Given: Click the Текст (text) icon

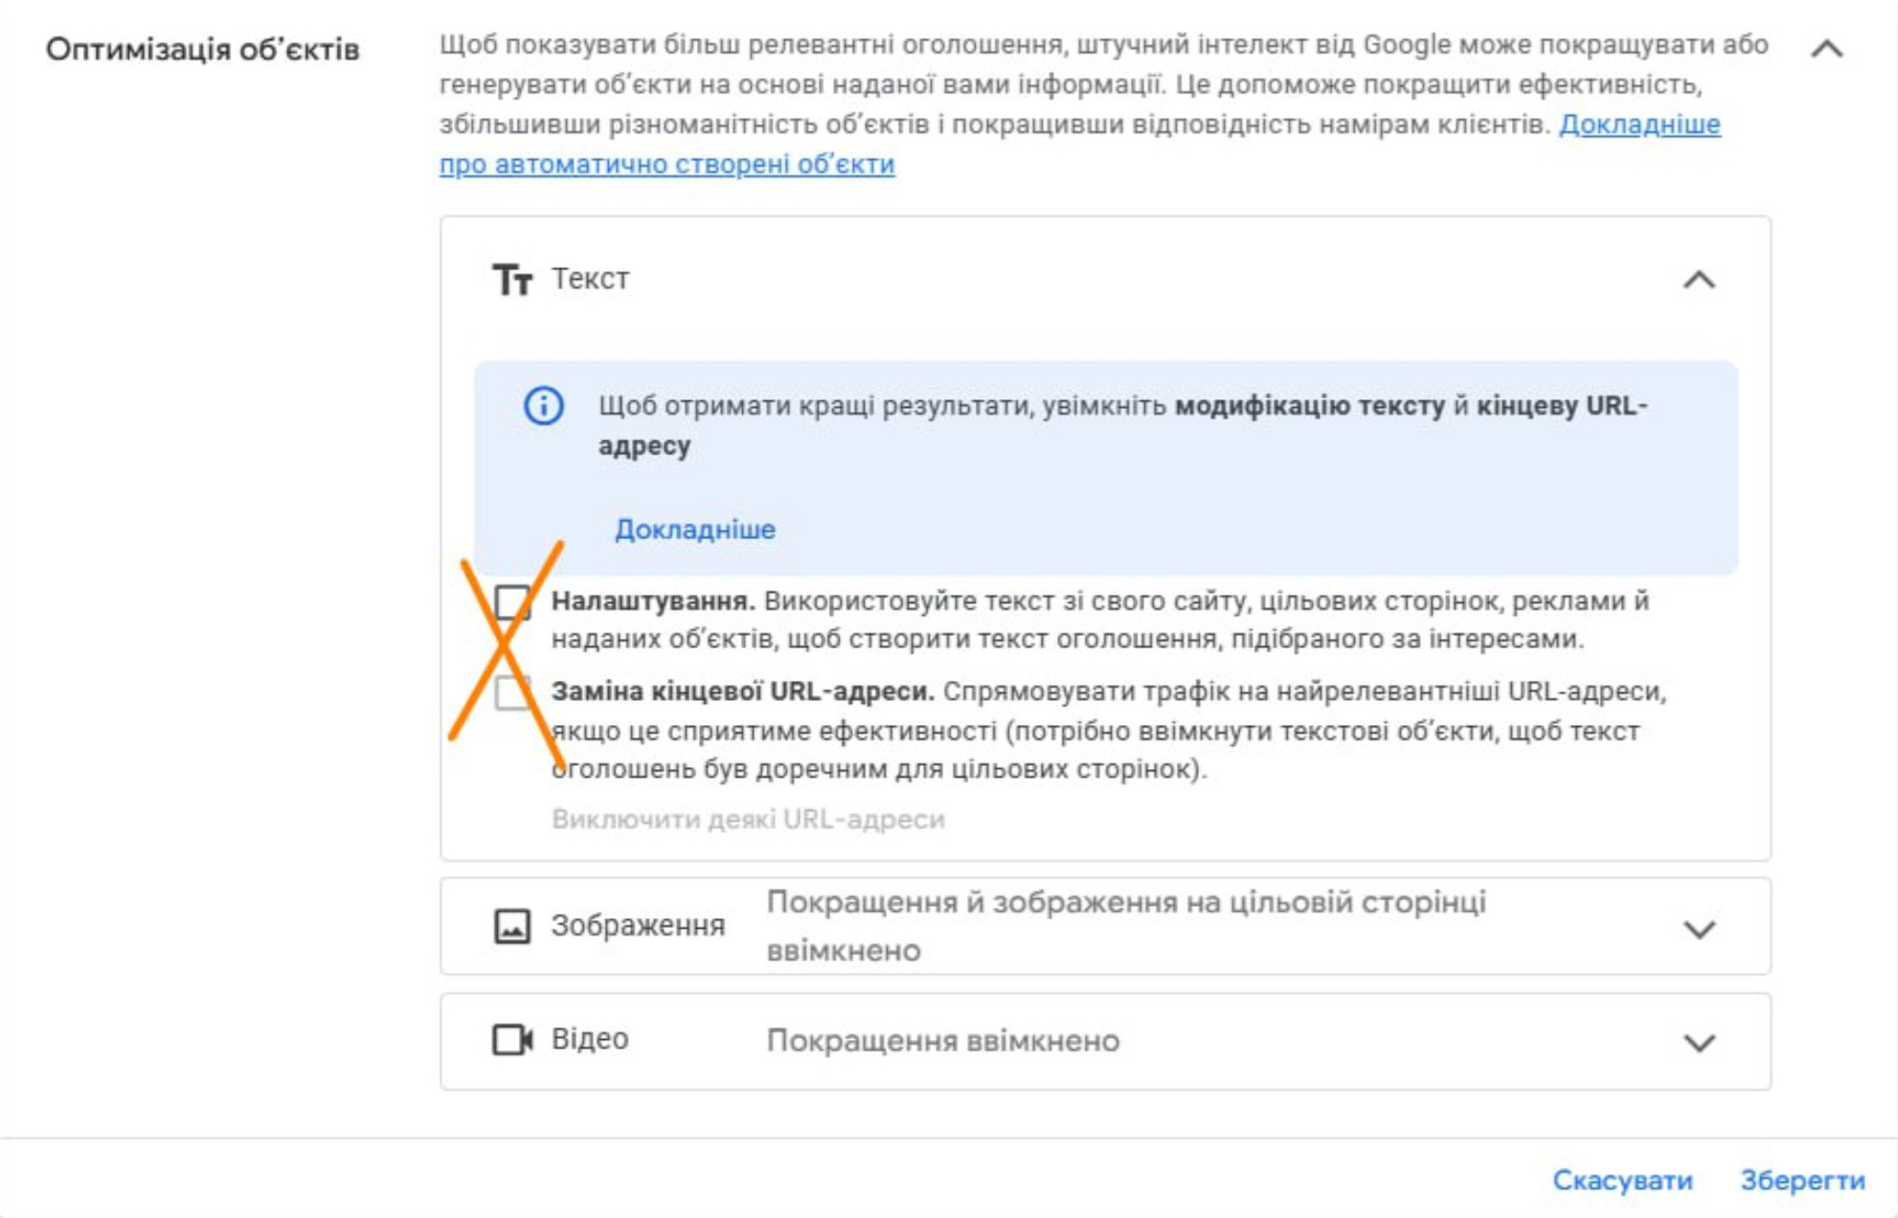Looking at the screenshot, I should (x=511, y=281).
